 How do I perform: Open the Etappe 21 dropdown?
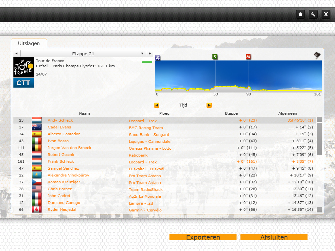click(142, 54)
